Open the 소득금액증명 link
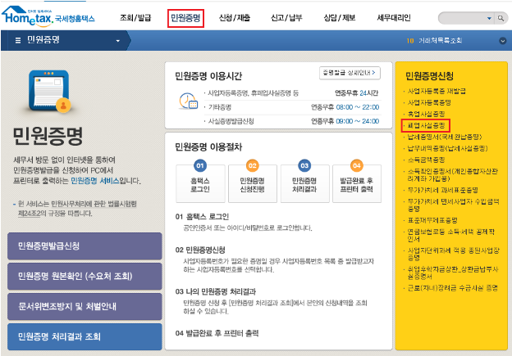Screen dimensions: 512x356 [x=428, y=160]
